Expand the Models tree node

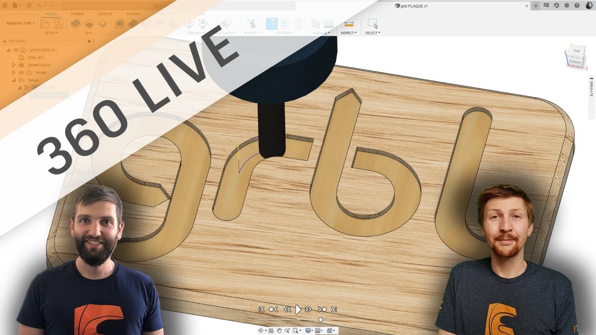click(x=14, y=73)
